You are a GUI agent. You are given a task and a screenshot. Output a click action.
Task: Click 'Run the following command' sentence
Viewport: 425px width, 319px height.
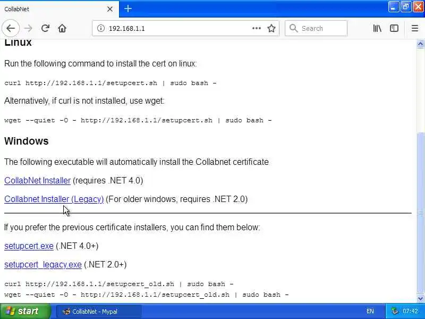click(x=100, y=63)
